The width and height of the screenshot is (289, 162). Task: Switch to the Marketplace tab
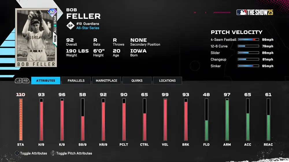tap(106, 81)
